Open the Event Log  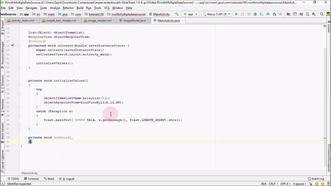[x=316, y=179]
